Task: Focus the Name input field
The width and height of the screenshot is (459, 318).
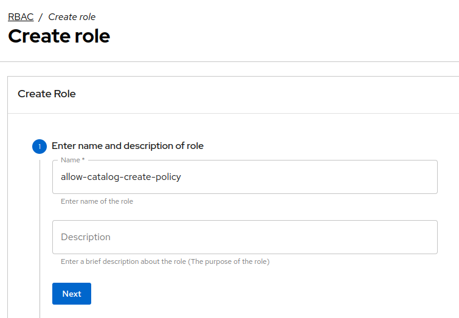Action: (x=304, y=177)
